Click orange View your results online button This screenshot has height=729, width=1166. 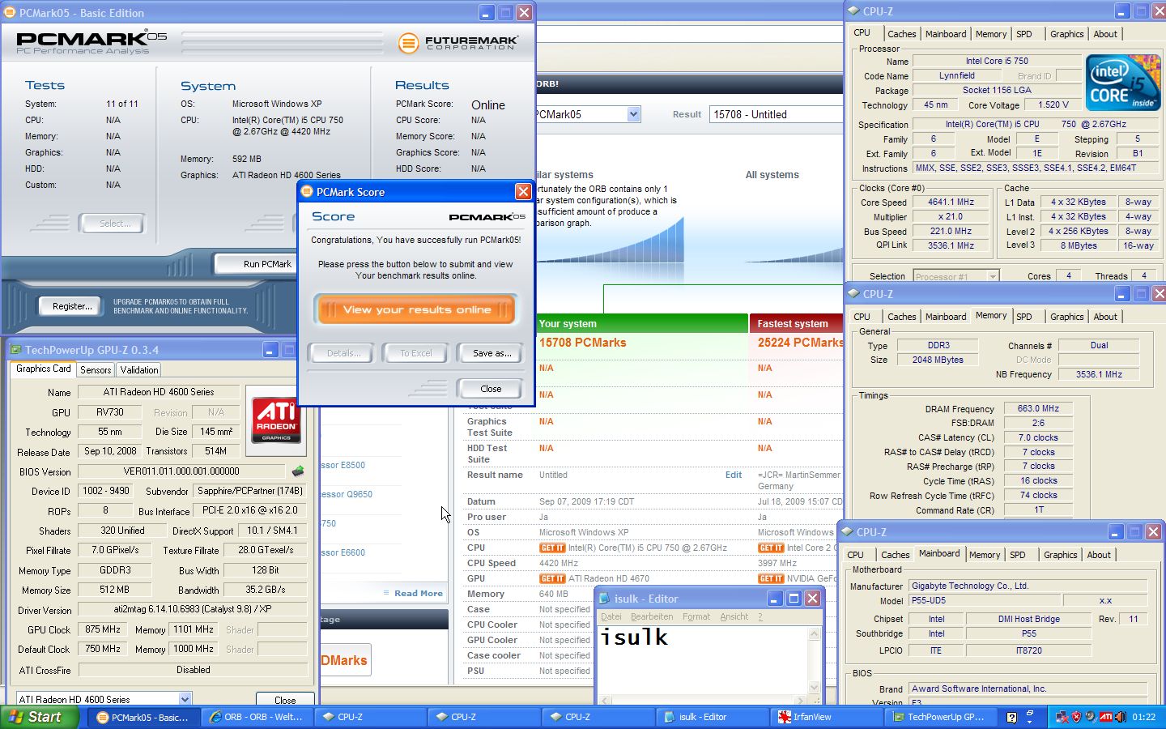coord(415,309)
